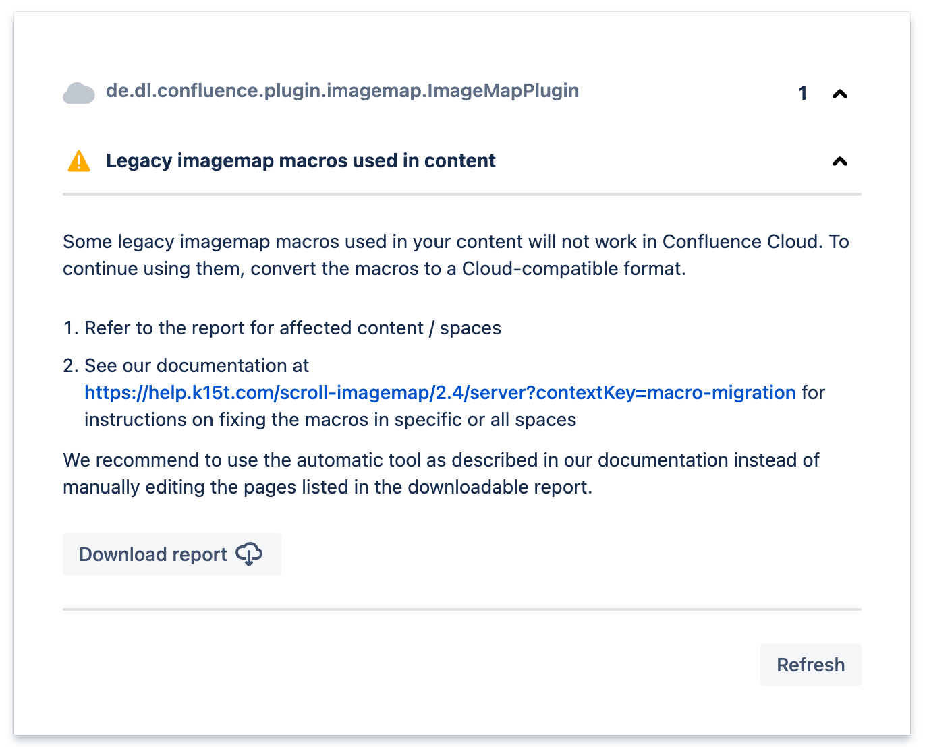Collapse the Legacy imagemap macros warning chevron
This screenshot has height=747, width=927.
point(839,161)
